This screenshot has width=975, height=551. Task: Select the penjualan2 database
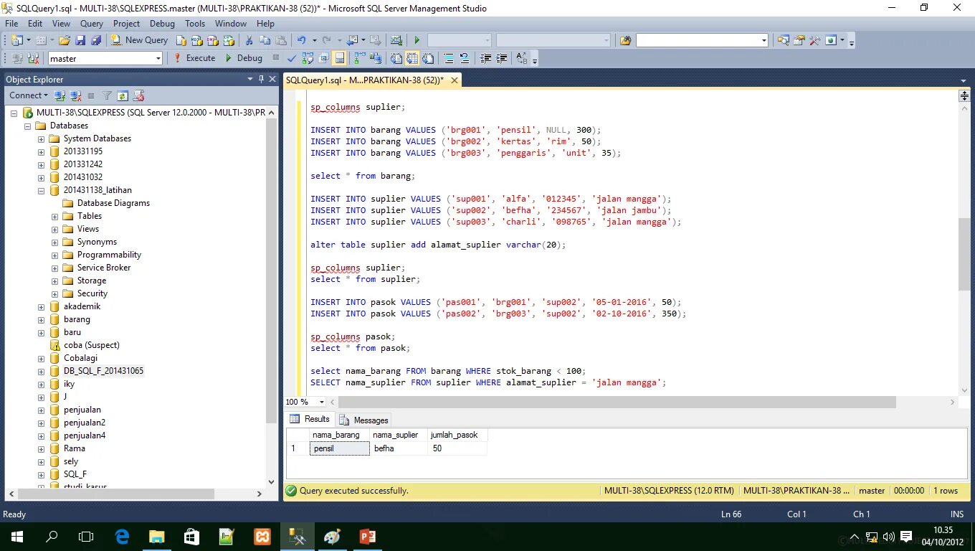(x=85, y=423)
